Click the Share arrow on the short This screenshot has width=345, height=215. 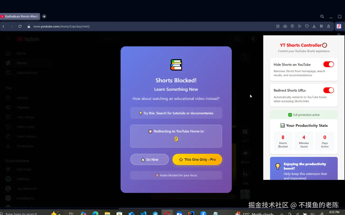tap(245, 153)
